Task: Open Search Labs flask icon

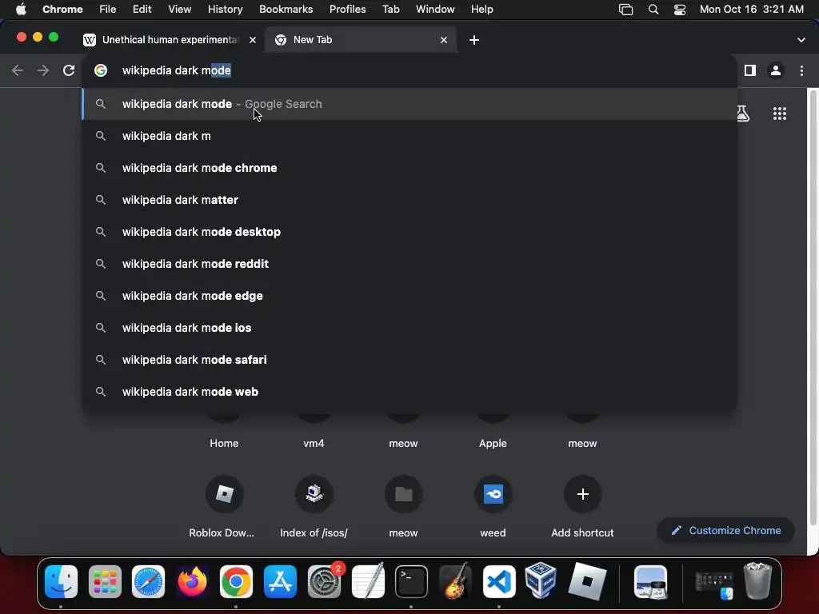Action: pos(743,114)
